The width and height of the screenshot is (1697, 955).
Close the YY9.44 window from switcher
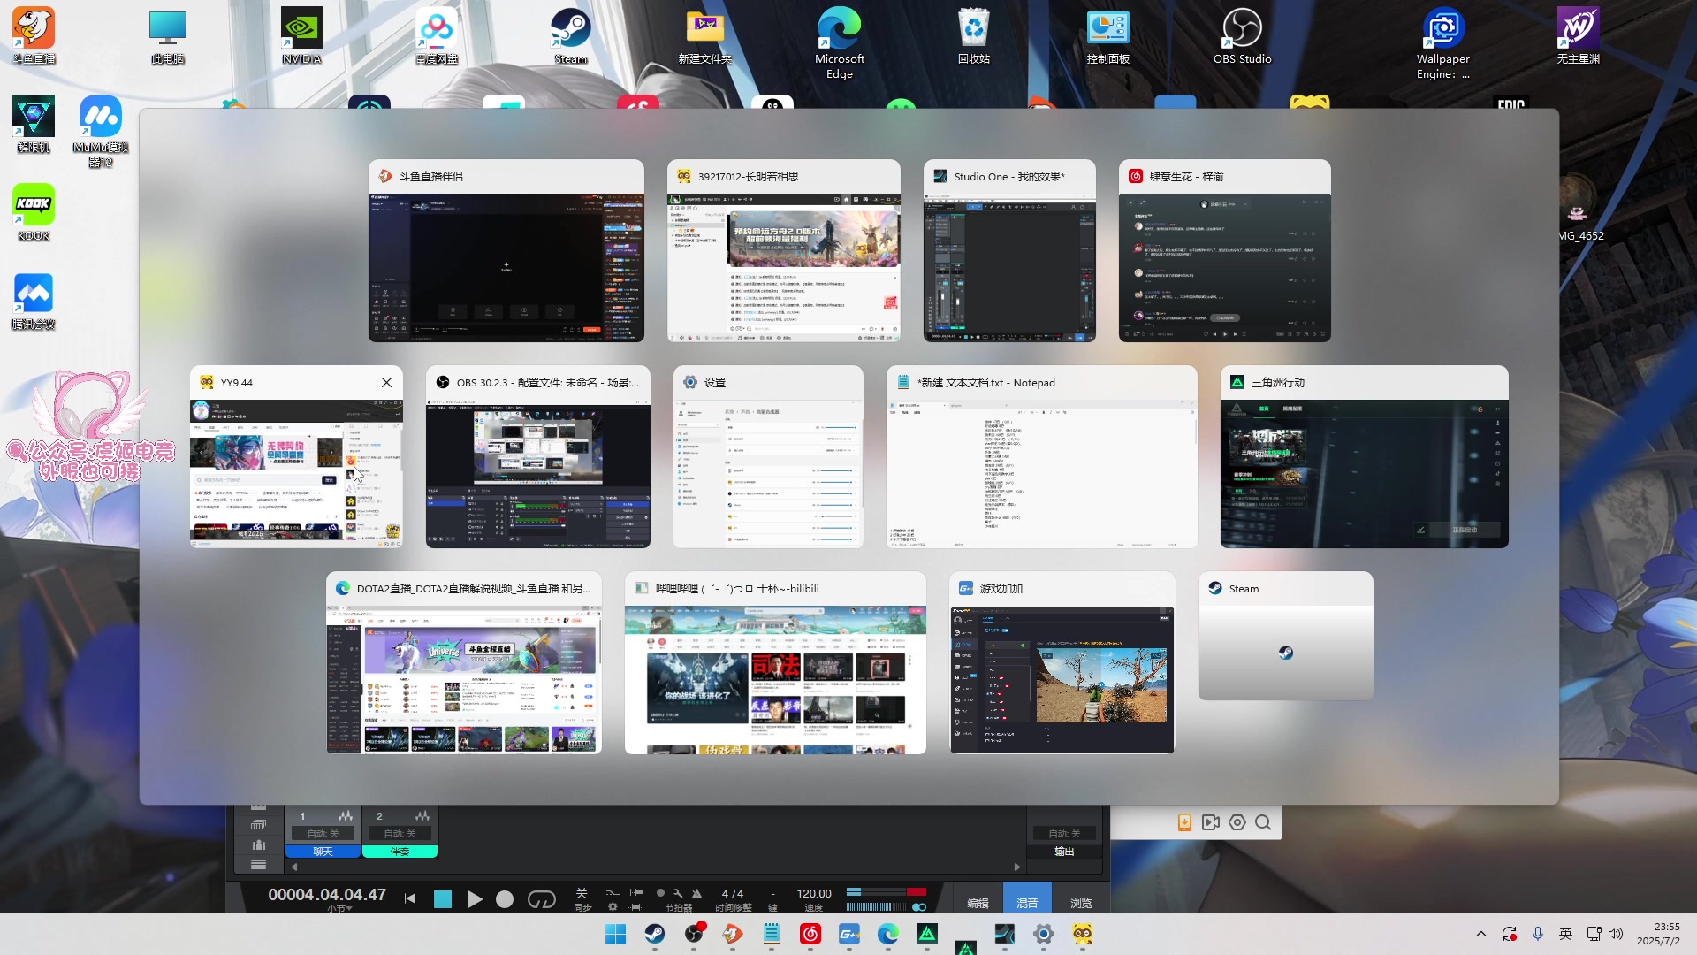pyautogui.click(x=386, y=383)
